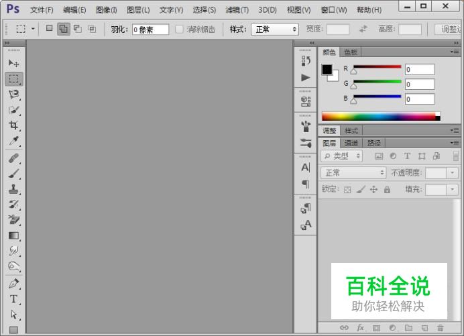Screen dimensions: 464x336
Task: Select the Clone Stamp tool
Action: point(13,189)
